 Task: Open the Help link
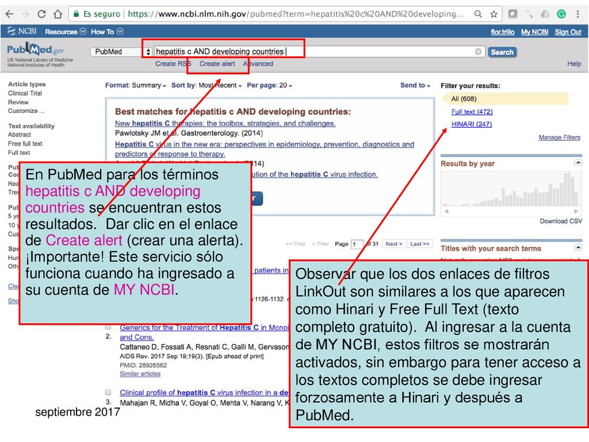click(574, 63)
